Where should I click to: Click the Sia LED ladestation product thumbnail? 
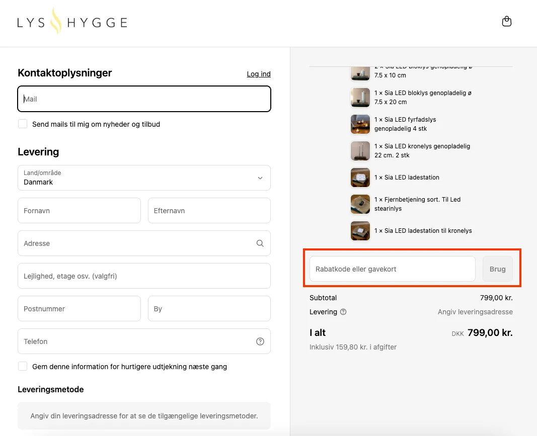coord(360,177)
